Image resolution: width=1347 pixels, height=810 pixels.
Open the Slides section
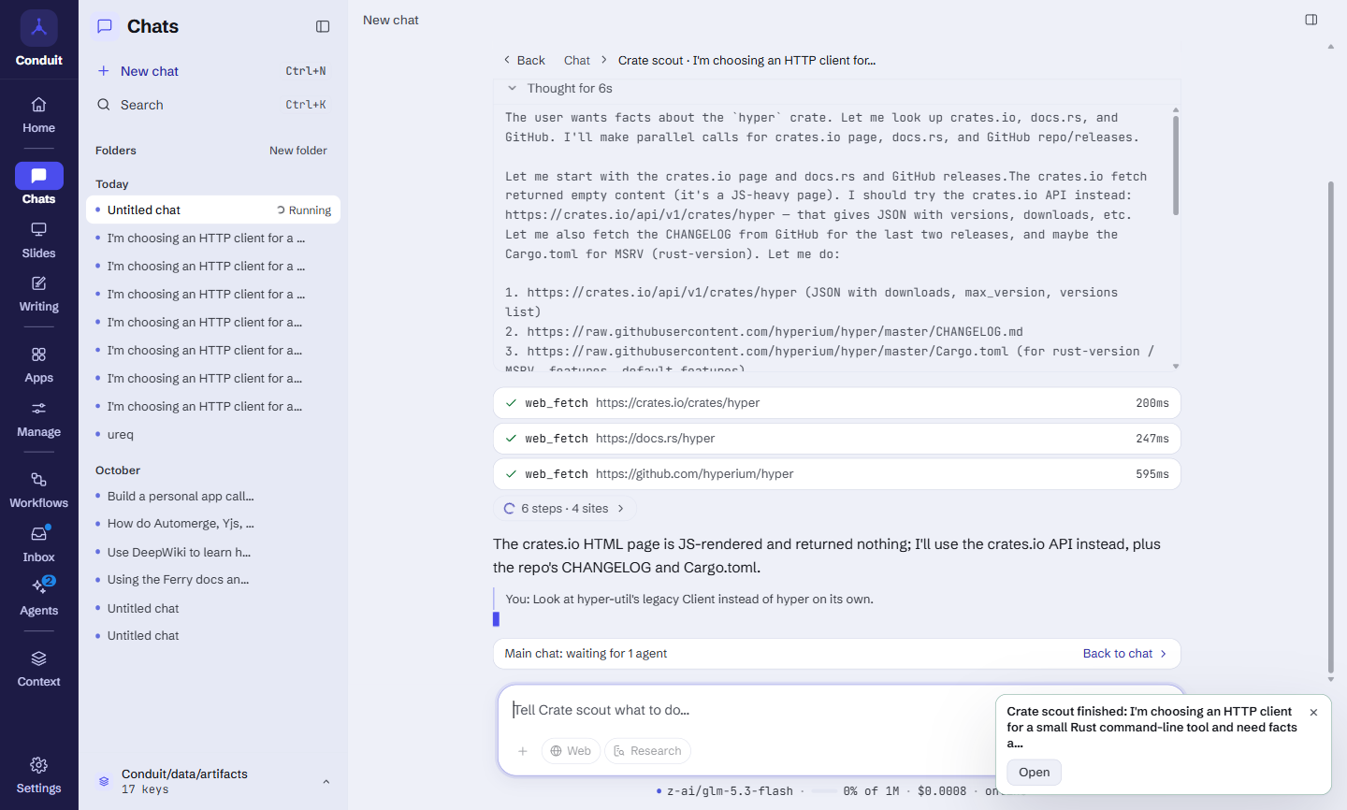[x=38, y=240]
